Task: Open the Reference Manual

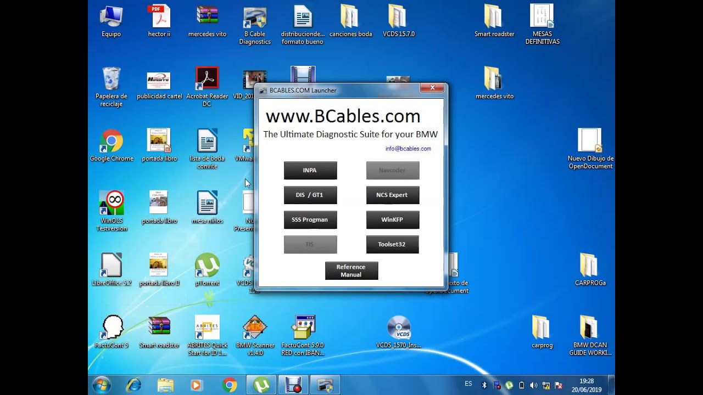Action: tap(351, 271)
